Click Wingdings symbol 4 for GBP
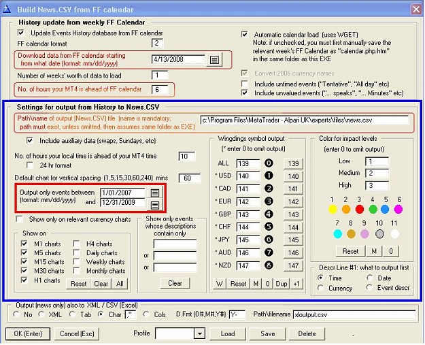Screen dimensions: 425x345 tap(269, 214)
